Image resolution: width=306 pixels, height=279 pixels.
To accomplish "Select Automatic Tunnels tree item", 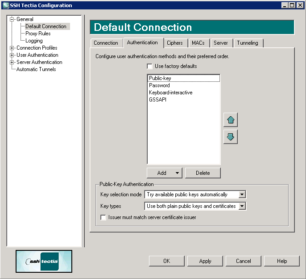I will pos(36,69).
